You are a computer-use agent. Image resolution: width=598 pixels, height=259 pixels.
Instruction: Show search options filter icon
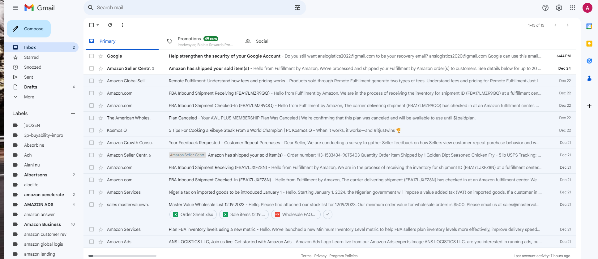[x=297, y=8]
